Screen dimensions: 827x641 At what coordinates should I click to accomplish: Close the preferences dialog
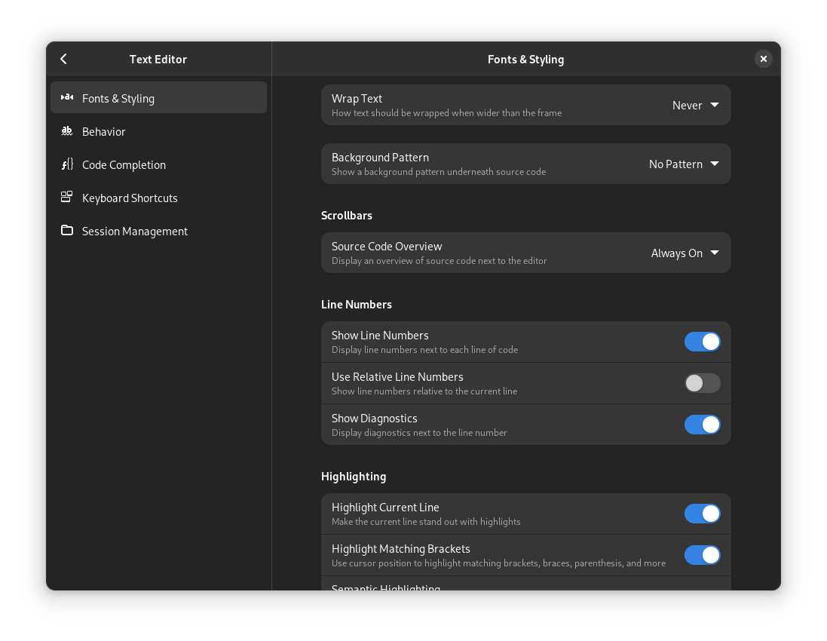(763, 59)
